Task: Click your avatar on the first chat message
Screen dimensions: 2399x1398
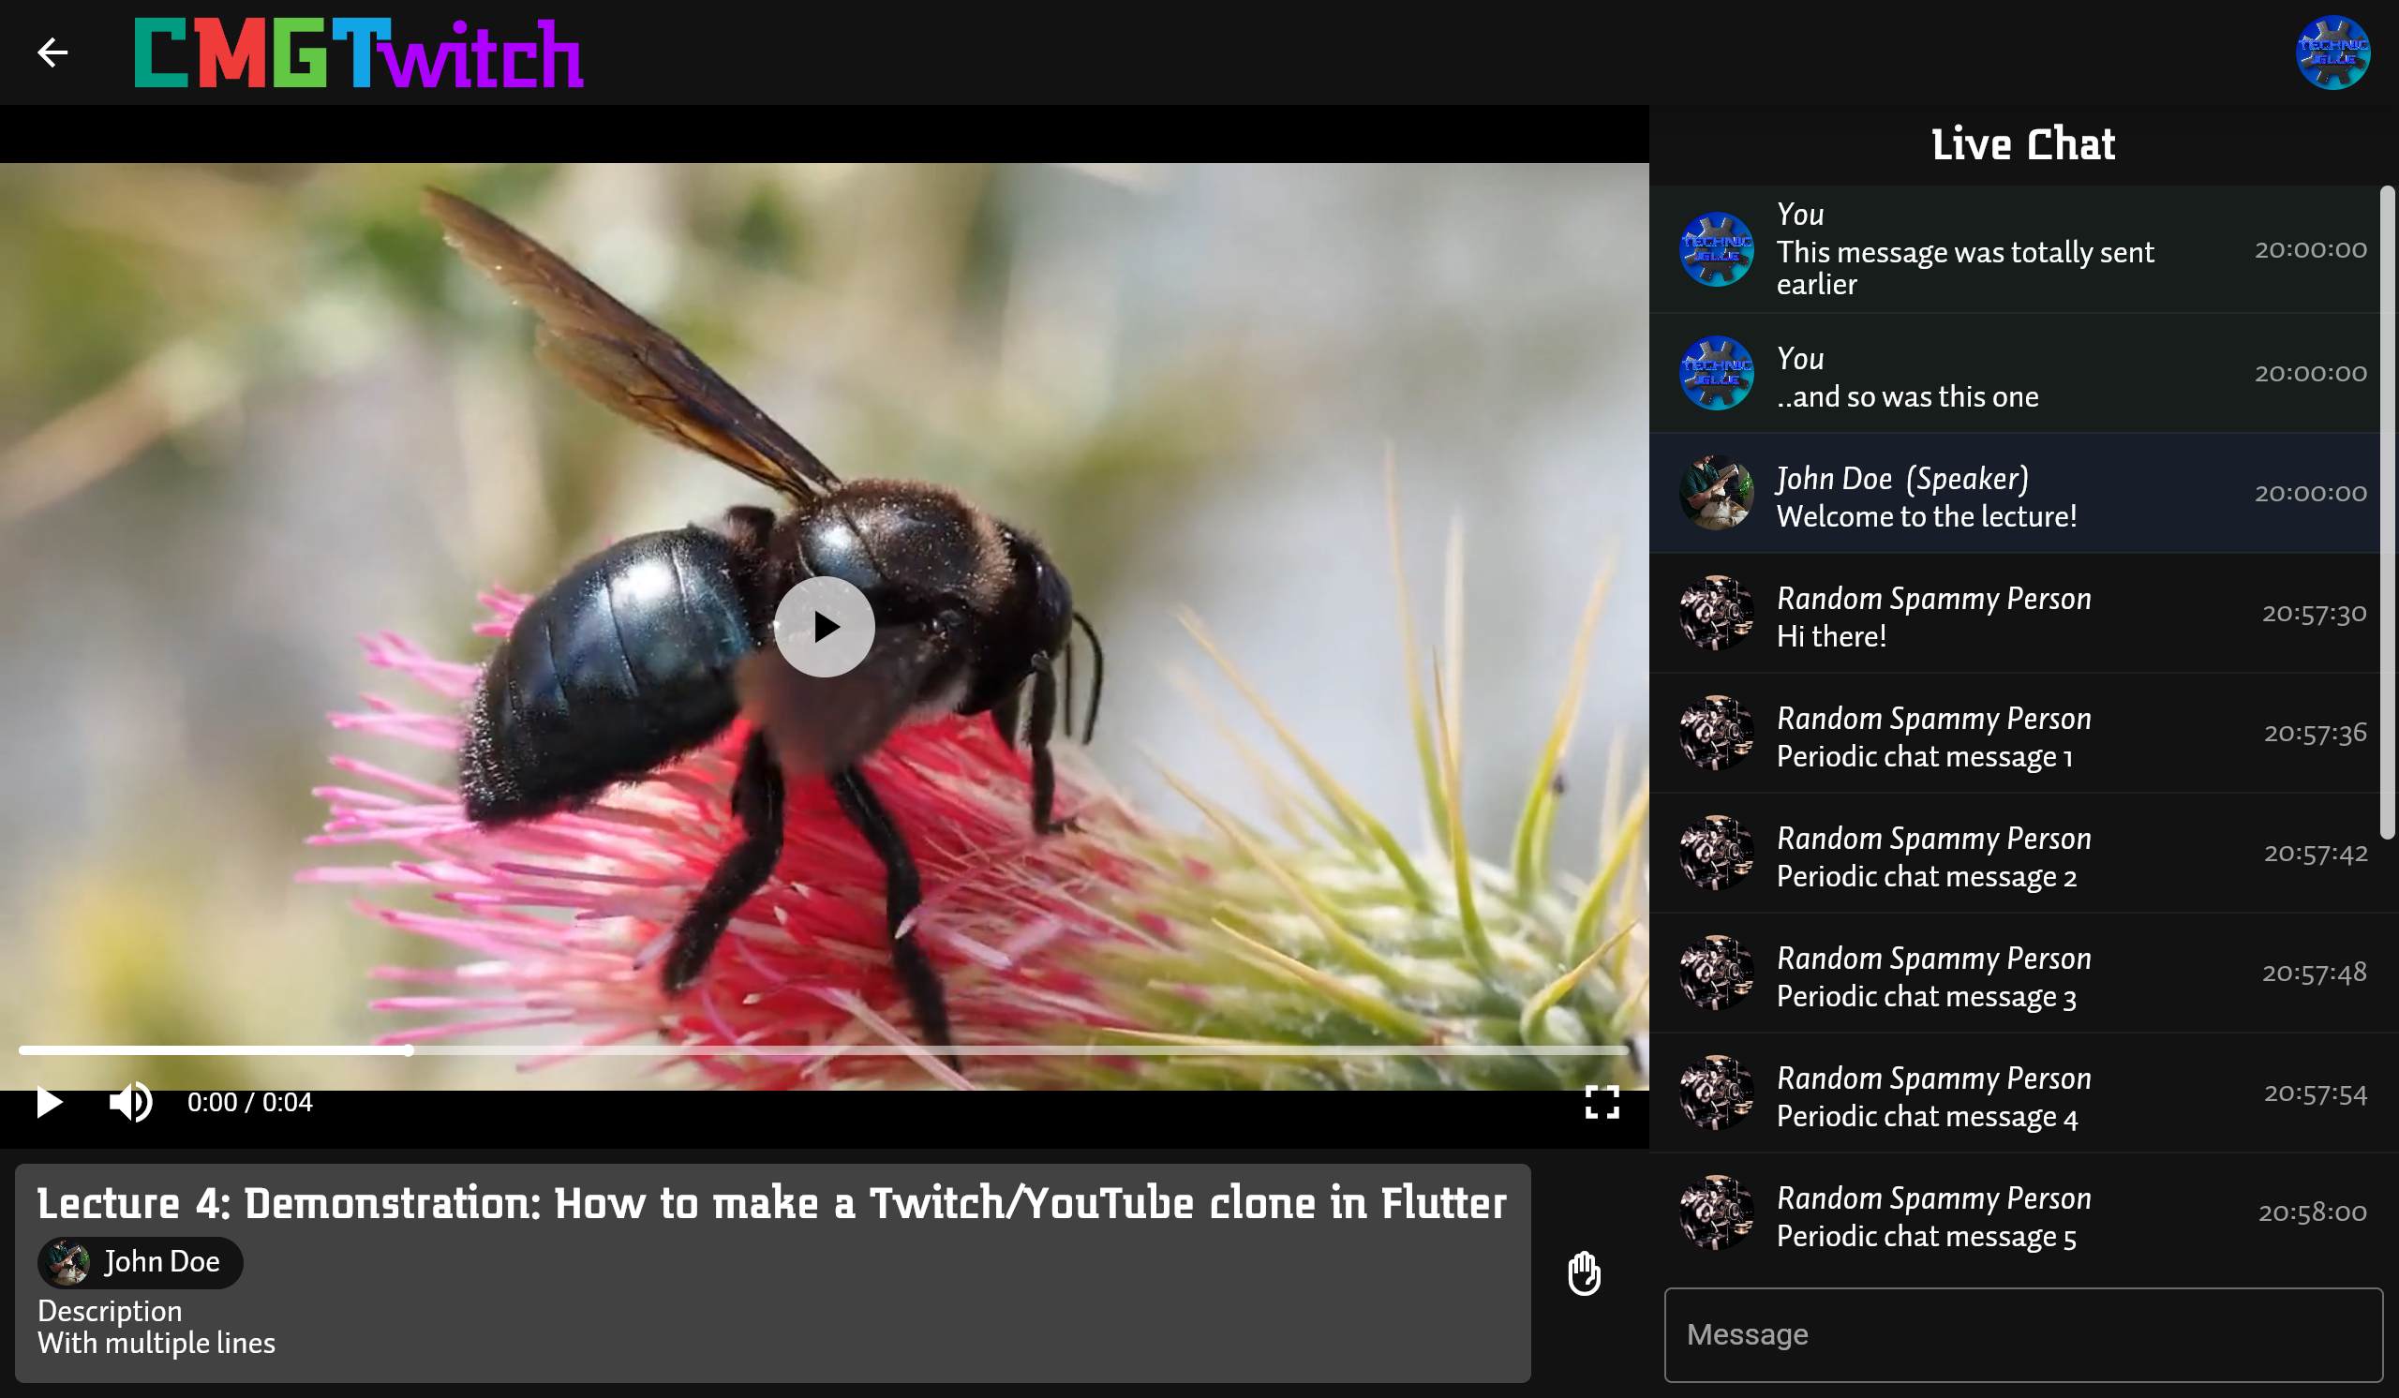Action: (x=1716, y=249)
